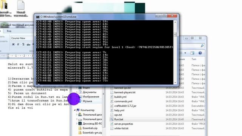
Task: Open Explorer help question-mark icon
Action: [x=200, y=53]
